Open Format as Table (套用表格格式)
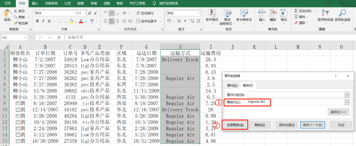This screenshot has width=356, height=146. [227, 17]
